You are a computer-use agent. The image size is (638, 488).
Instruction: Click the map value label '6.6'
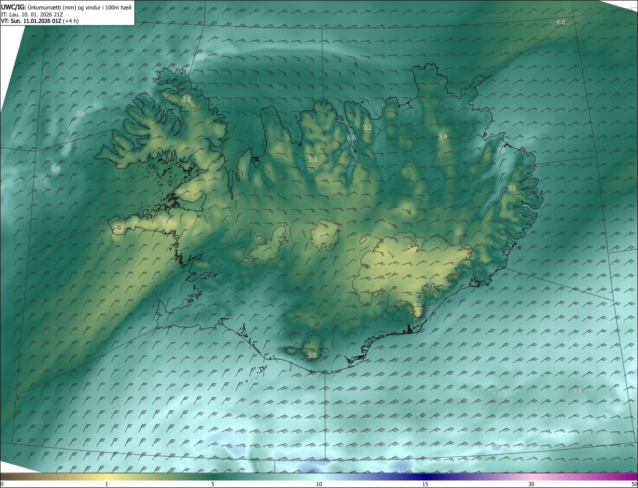coord(351,137)
